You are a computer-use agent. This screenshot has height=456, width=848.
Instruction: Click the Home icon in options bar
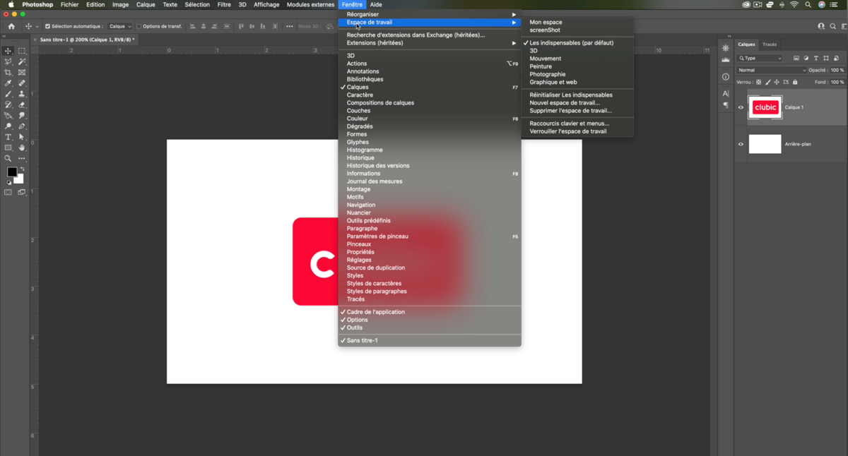11,26
